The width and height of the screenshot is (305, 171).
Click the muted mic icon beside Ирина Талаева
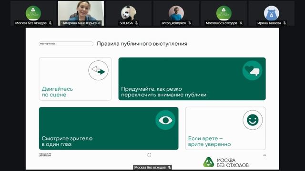(x=285, y=23)
